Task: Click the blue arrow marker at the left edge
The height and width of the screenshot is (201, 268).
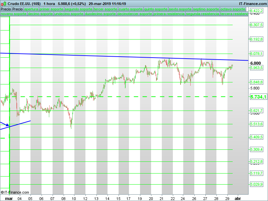Action: pyautogui.click(x=7, y=125)
